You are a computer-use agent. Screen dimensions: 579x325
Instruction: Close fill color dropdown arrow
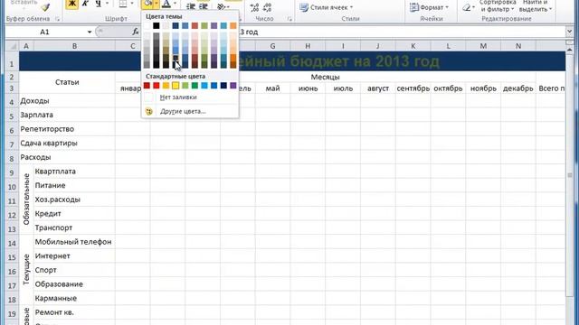pos(157,4)
